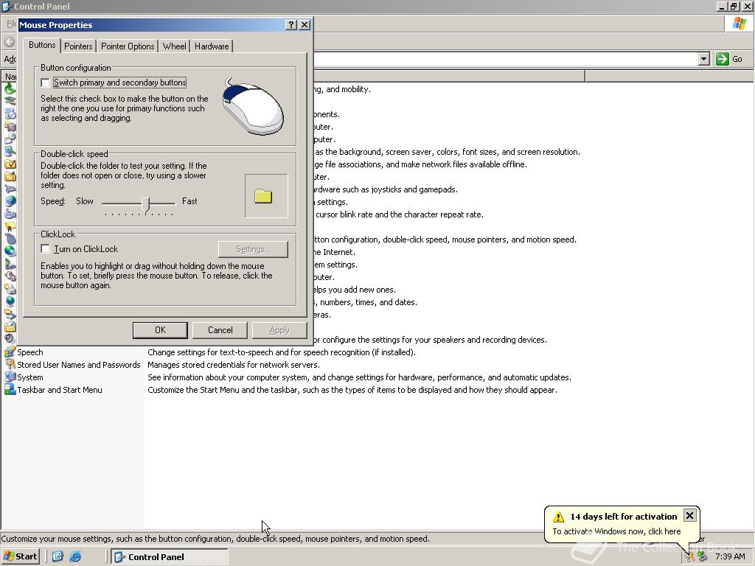Select the Game Controllers icon

click(x=10, y=189)
